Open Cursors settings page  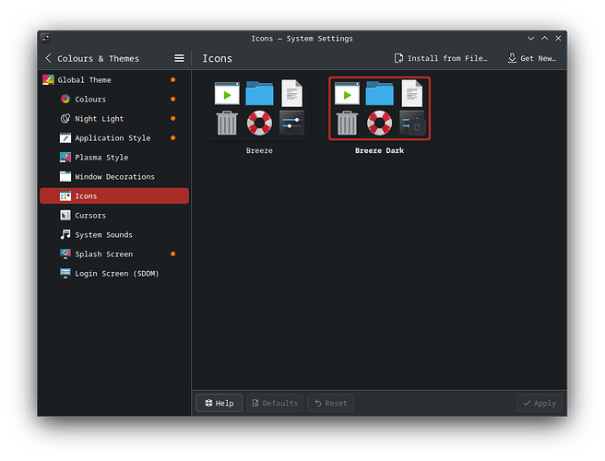114,215
